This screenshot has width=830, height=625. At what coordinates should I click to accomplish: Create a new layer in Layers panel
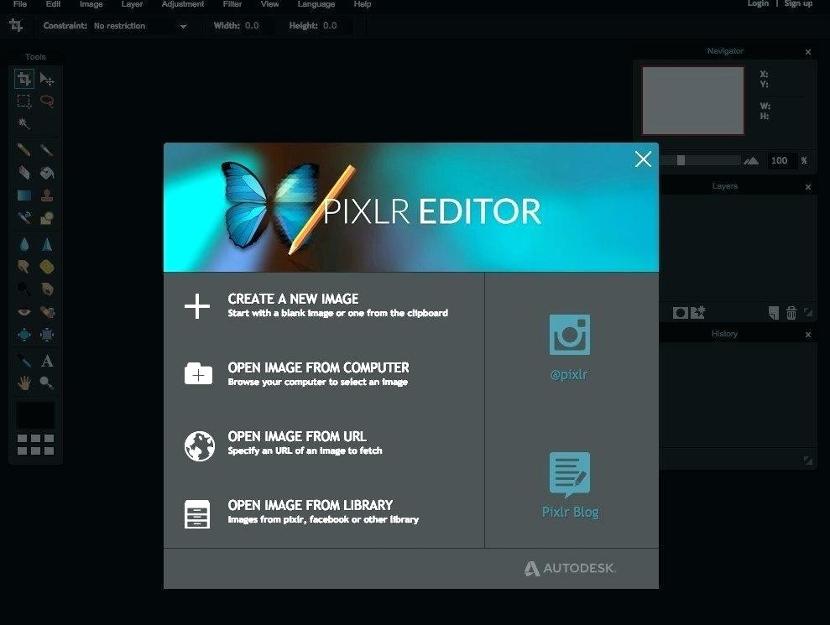point(774,313)
